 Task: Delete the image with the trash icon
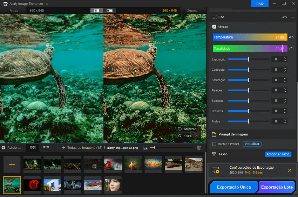pyautogui.click(x=199, y=148)
